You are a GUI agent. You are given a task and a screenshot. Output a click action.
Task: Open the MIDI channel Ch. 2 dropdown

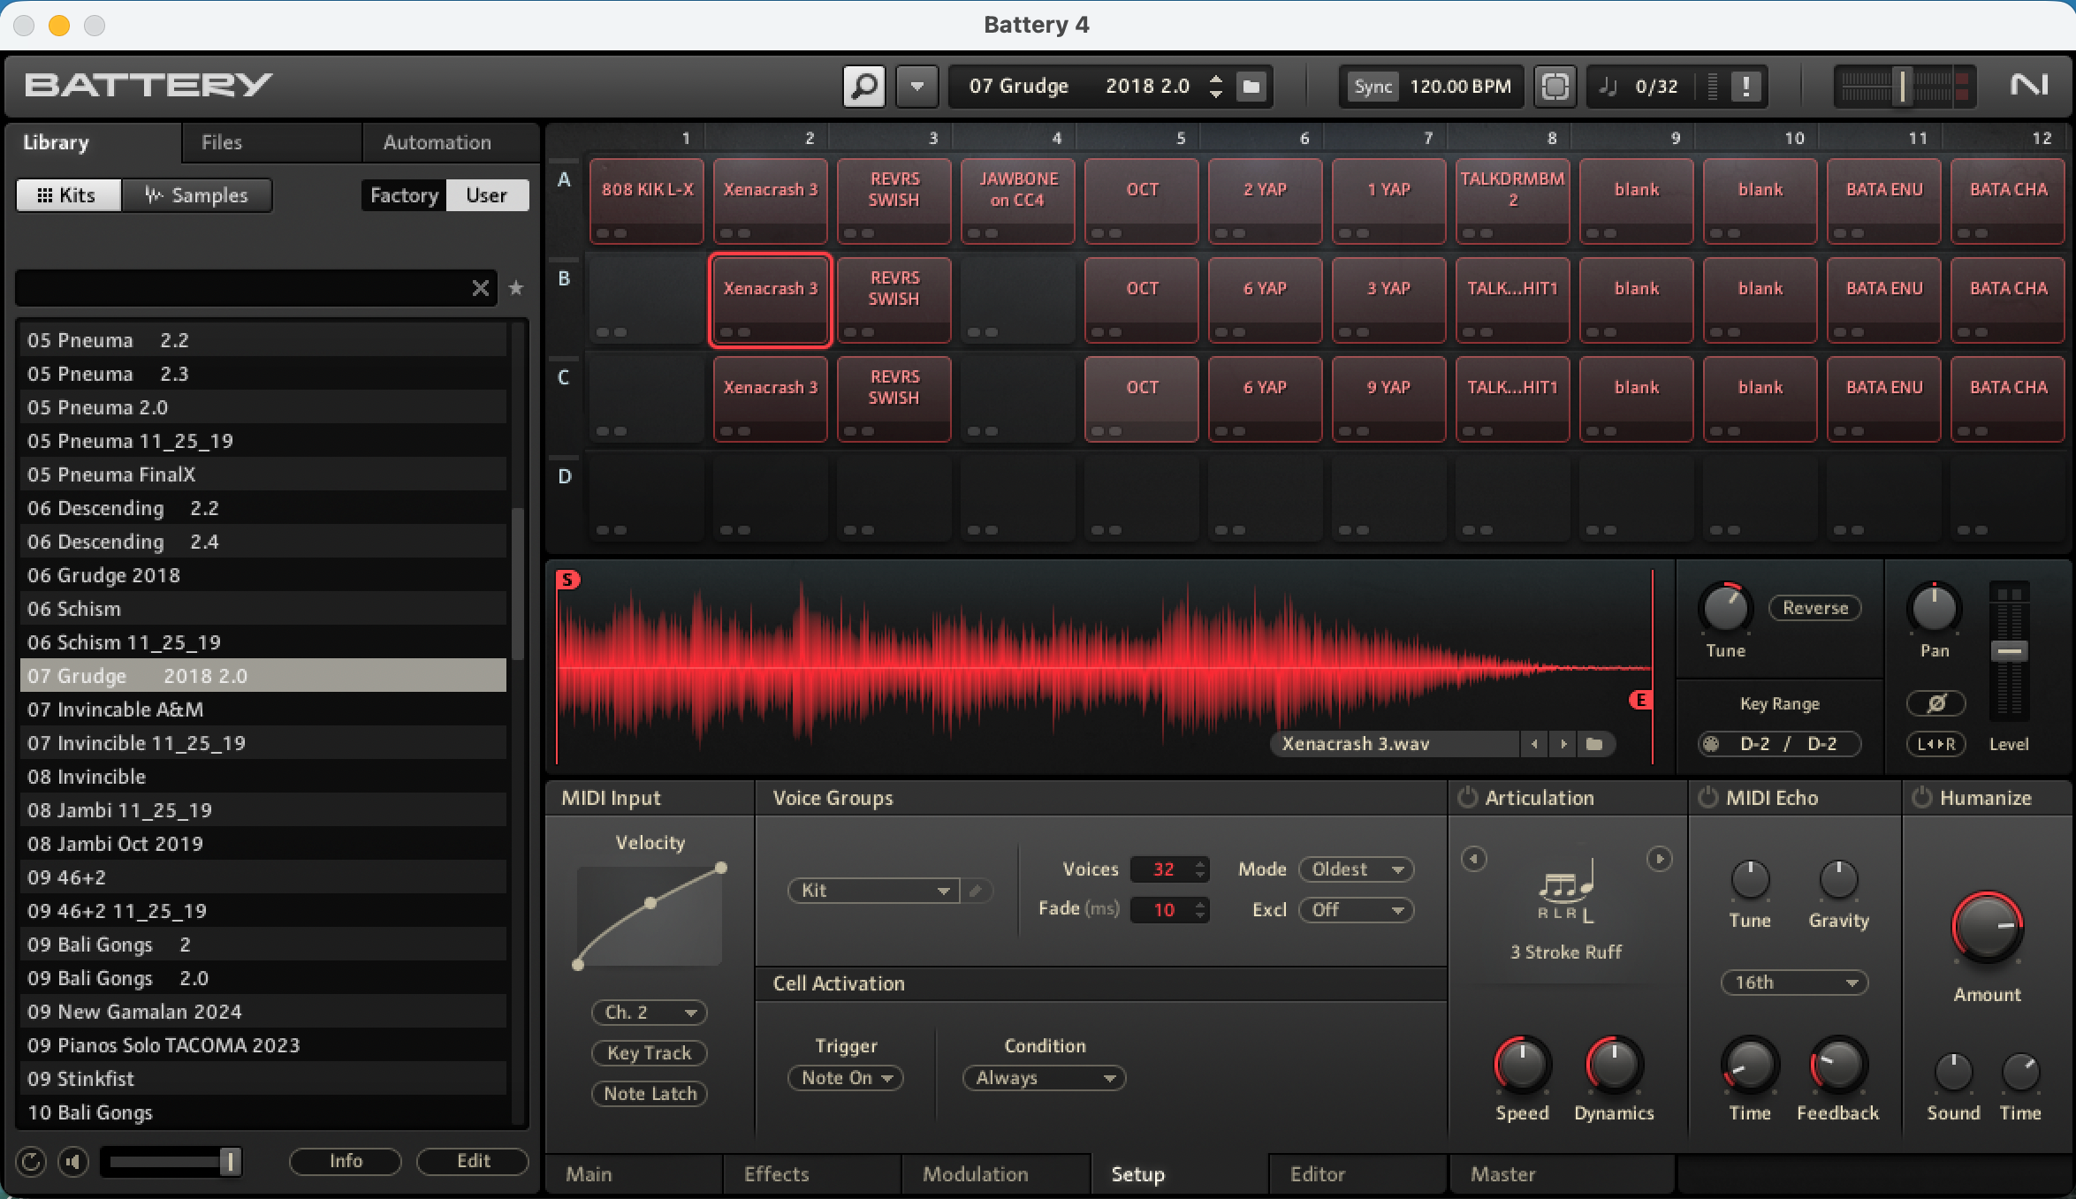pyautogui.click(x=650, y=1013)
